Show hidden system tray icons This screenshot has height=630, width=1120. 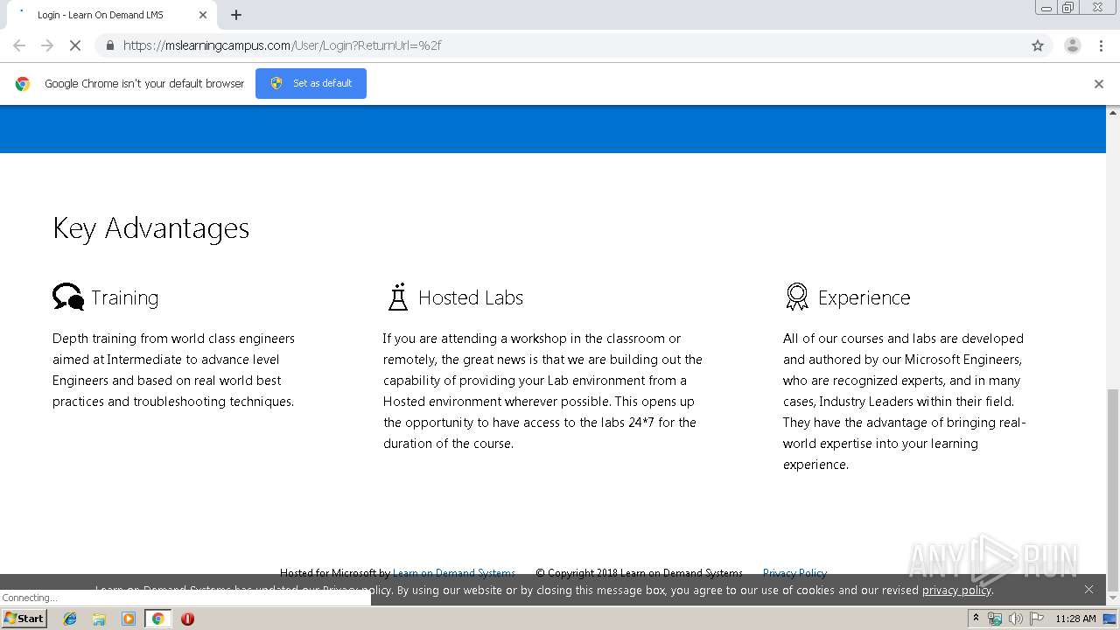tap(976, 619)
